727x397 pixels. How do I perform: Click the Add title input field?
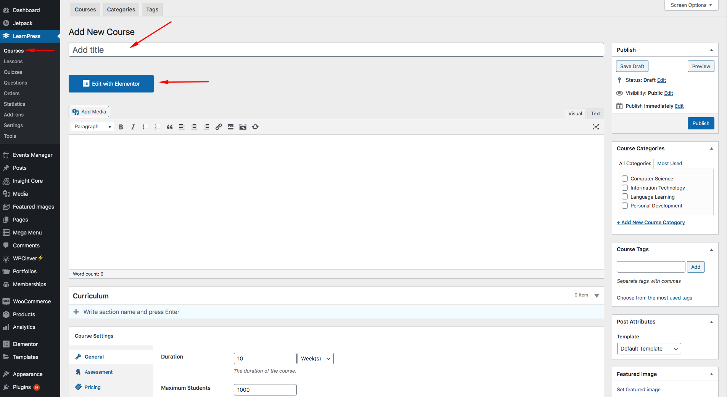click(x=336, y=50)
